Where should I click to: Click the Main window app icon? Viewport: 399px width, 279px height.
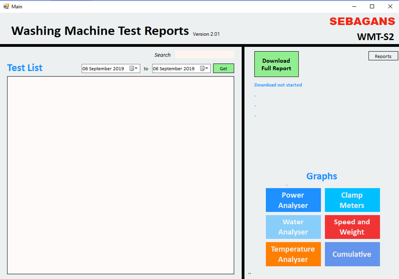[6, 7]
